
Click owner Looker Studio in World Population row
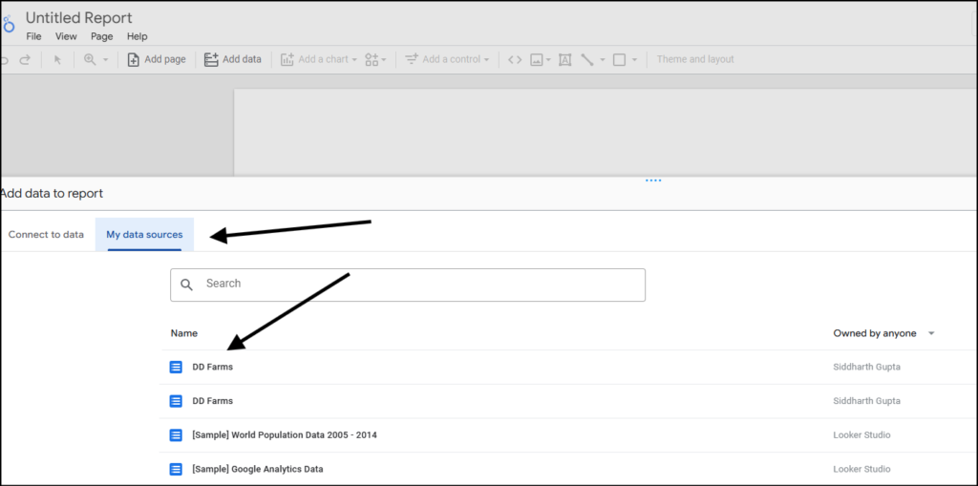[861, 434]
